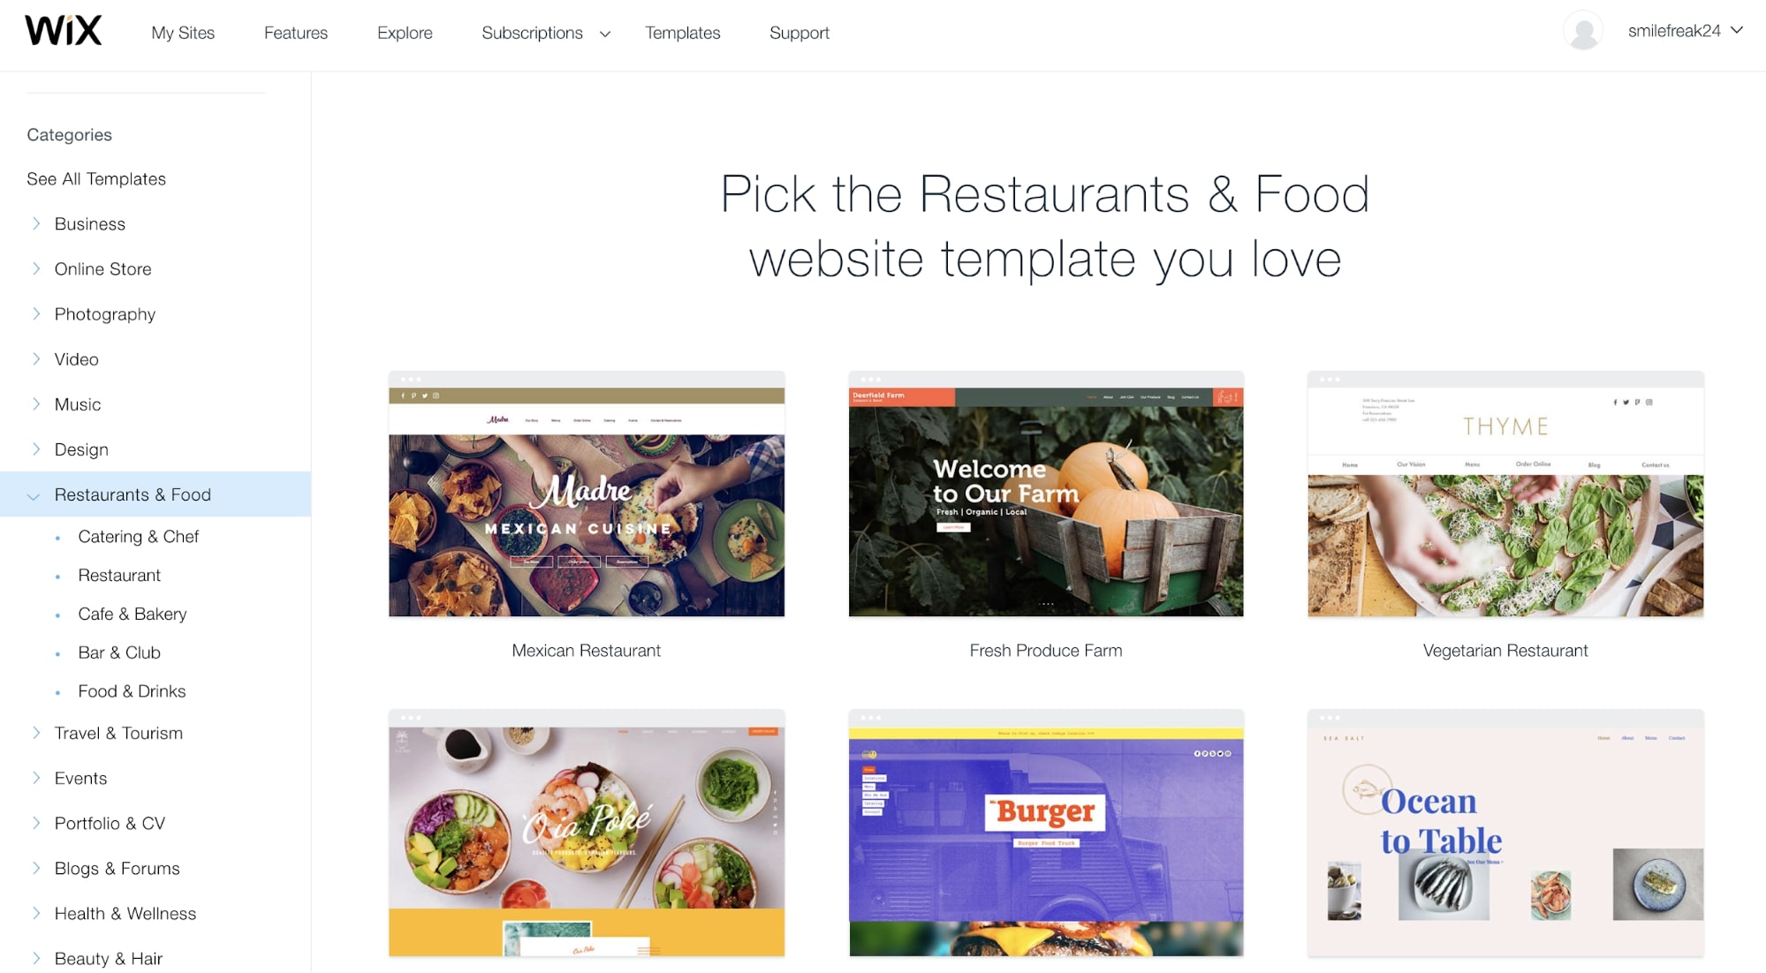The width and height of the screenshot is (1766, 973).
Task: Expand the Travel & Tourism chevron
Action: click(x=35, y=733)
